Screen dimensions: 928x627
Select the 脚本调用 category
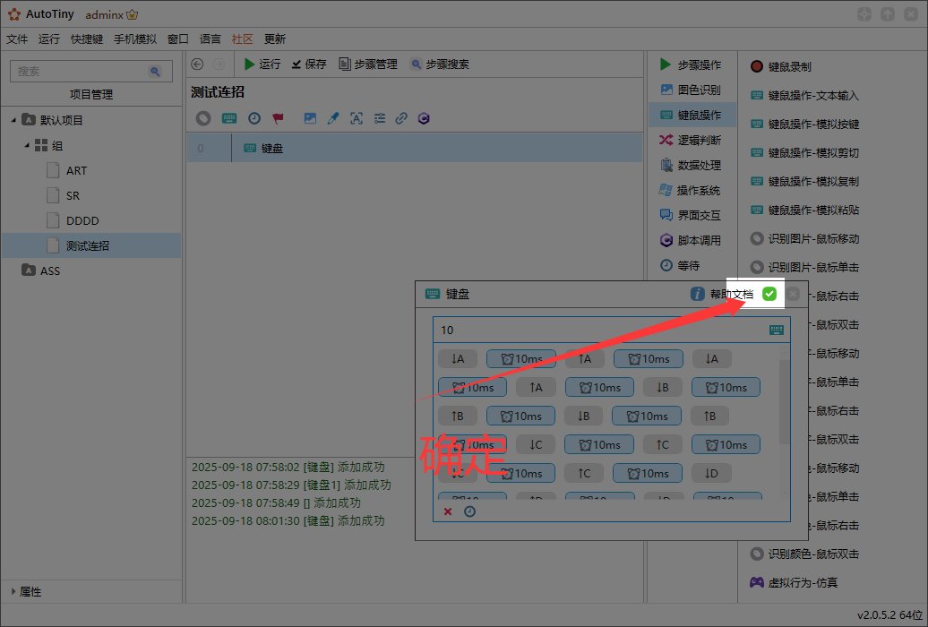(691, 240)
